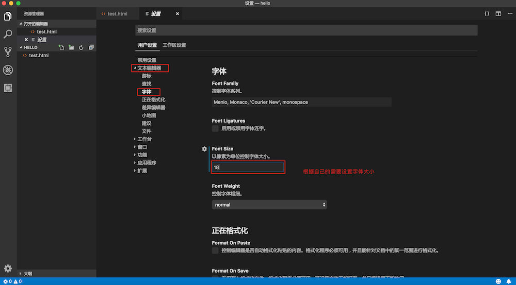Open the Search view in activity bar

(x=8, y=35)
